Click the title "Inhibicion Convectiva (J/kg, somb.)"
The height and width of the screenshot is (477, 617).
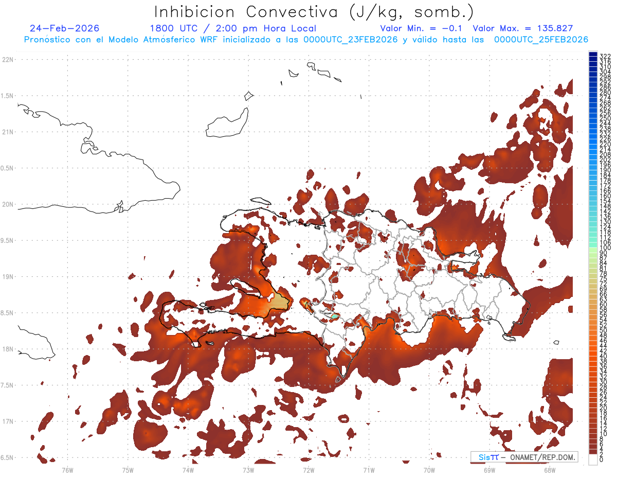point(314,12)
